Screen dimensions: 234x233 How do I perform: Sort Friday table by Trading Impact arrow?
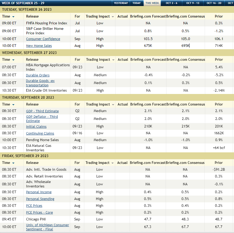[x=113, y=163]
